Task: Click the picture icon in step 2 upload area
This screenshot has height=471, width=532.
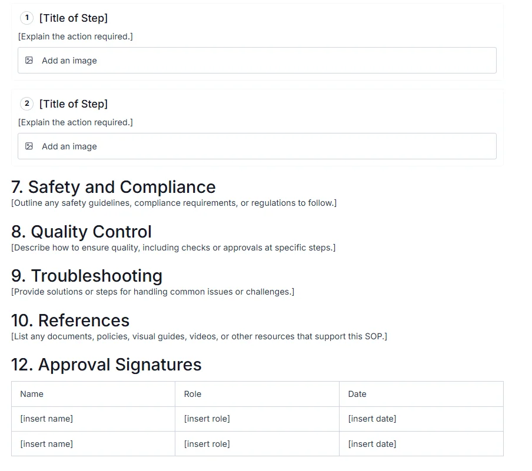Action: [29, 146]
